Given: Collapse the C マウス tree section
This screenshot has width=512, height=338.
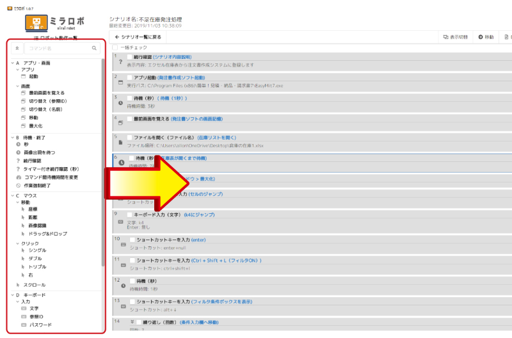Looking at the screenshot, I should coord(13,195).
